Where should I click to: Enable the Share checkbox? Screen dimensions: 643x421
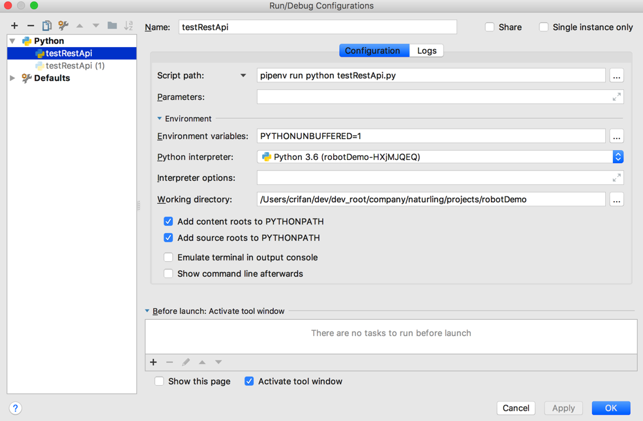tap(490, 27)
